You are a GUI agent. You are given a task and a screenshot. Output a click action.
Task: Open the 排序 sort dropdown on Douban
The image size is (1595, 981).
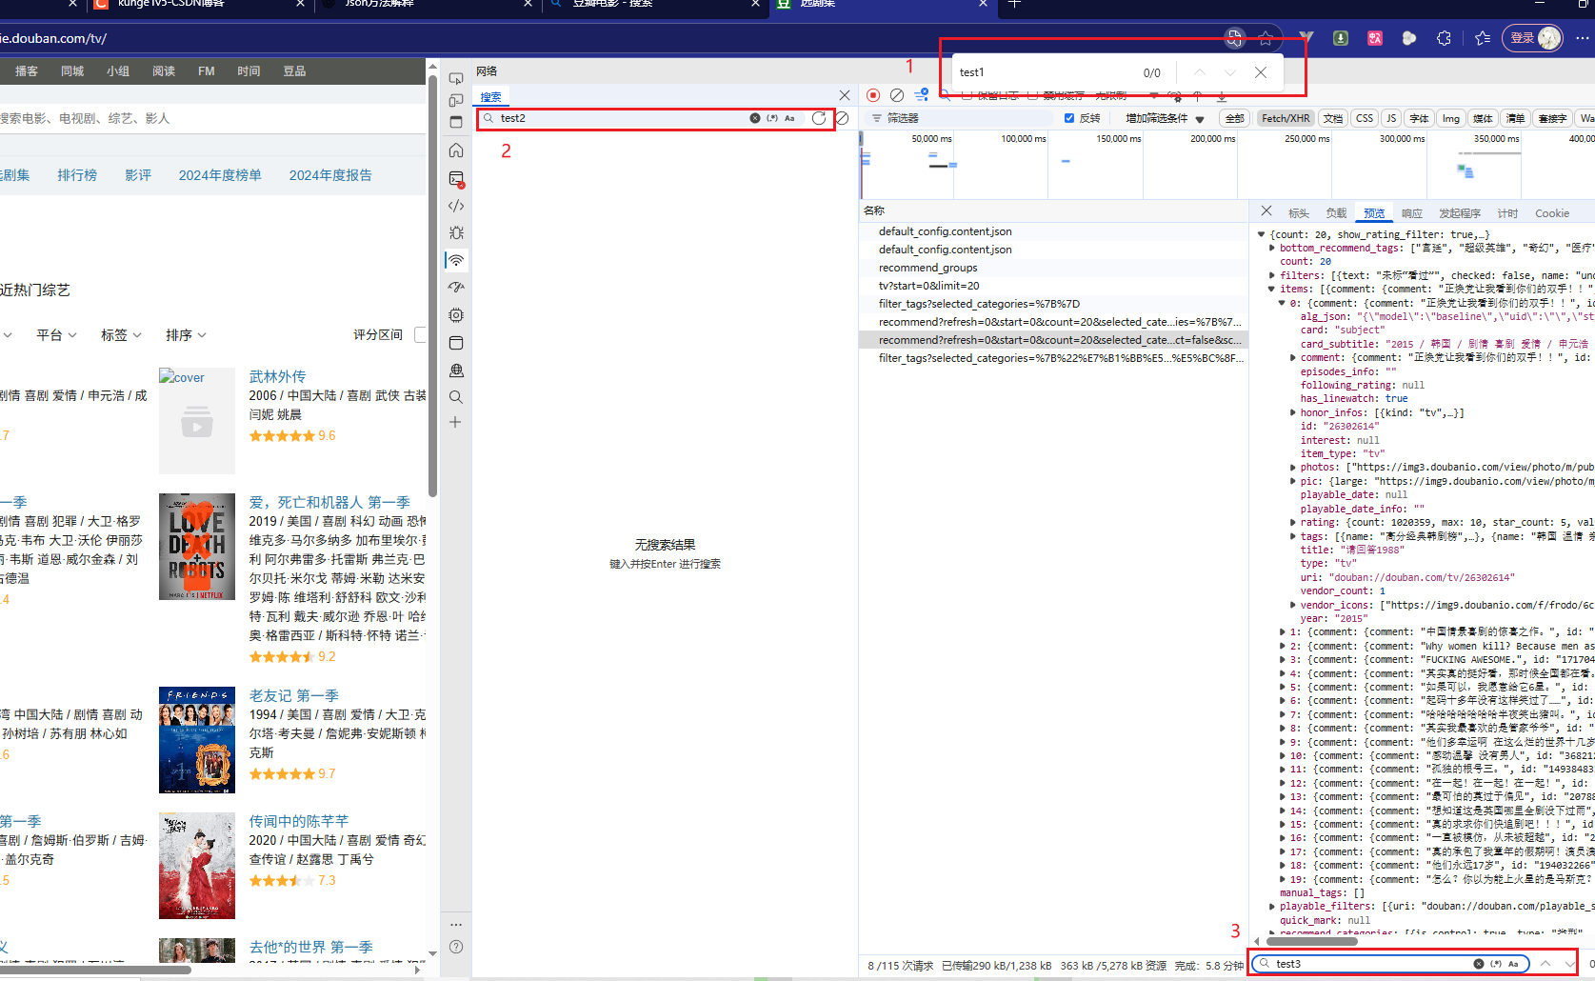point(186,334)
